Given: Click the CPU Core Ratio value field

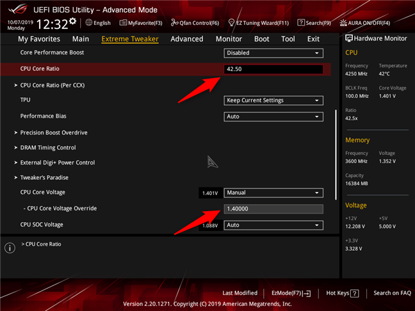Looking at the screenshot, I should pos(273,69).
